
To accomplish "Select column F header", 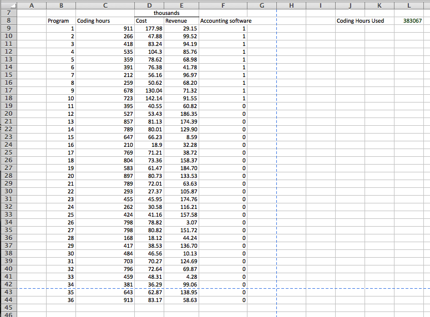I will click(223, 5).
